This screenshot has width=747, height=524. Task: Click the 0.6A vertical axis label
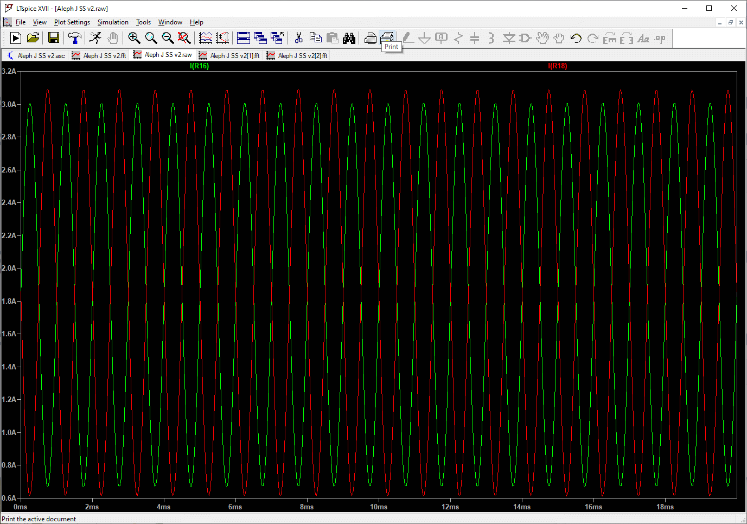pyautogui.click(x=9, y=498)
